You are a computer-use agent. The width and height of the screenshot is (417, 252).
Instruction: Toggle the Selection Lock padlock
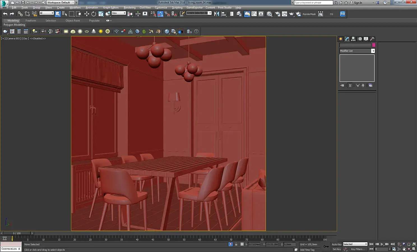pos(236,244)
